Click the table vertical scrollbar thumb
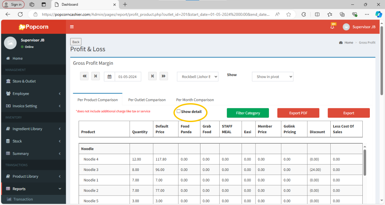This screenshot has height=205, width=385. (365, 162)
